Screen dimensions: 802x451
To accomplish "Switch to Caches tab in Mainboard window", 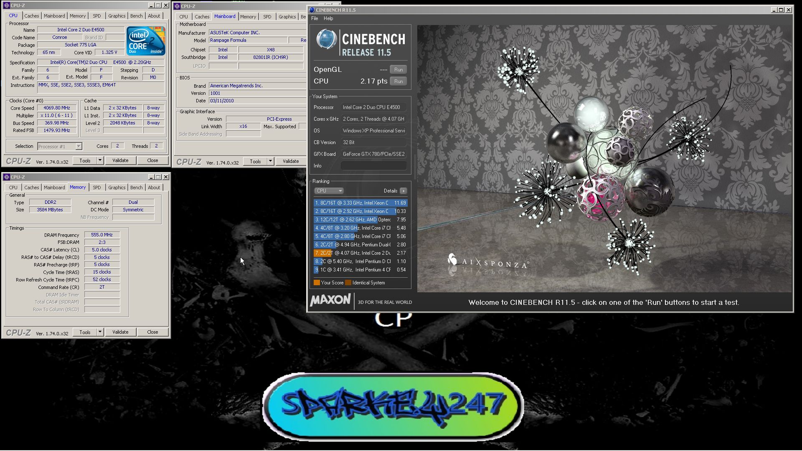I will [x=202, y=17].
